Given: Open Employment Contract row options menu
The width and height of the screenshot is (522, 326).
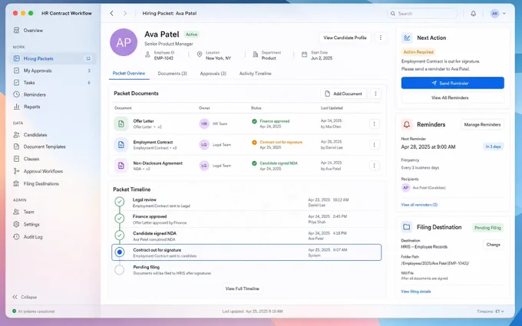Looking at the screenshot, I should point(374,145).
